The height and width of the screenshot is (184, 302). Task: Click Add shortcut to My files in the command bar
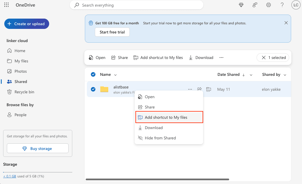(x=158, y=58)
